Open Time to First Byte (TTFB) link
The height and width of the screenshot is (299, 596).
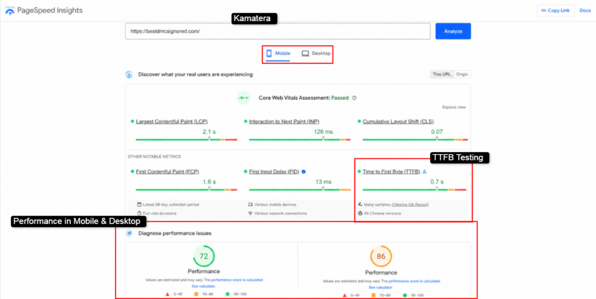tap(391, 171)
